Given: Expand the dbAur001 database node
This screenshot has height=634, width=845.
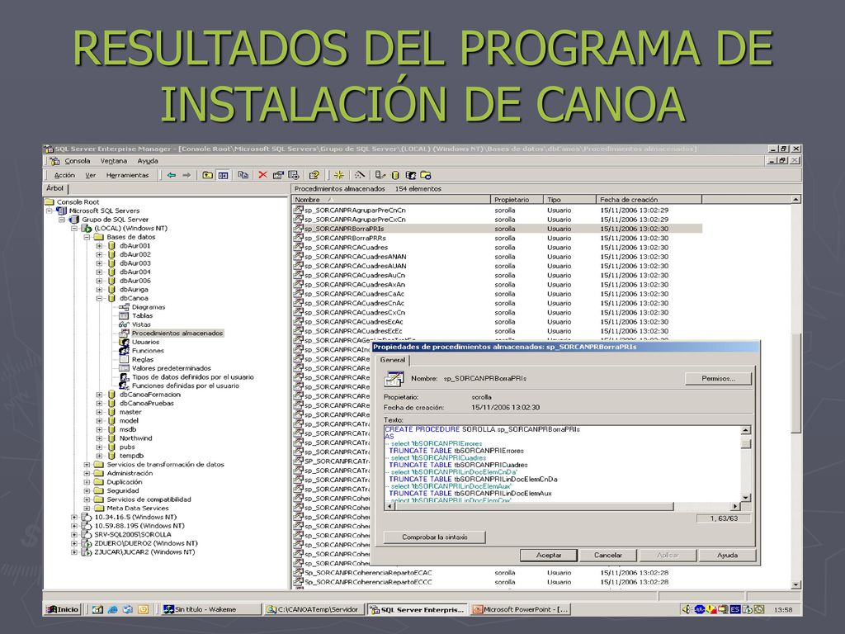Looking at the screenshot, I should [x=99, y=246].
